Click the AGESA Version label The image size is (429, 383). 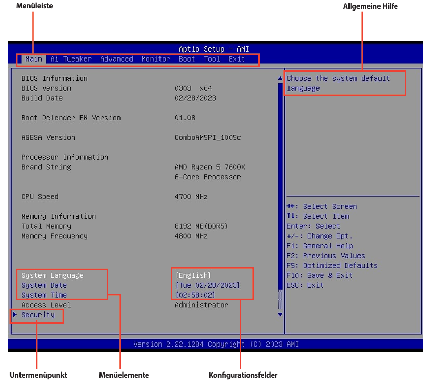click(48, 138)
